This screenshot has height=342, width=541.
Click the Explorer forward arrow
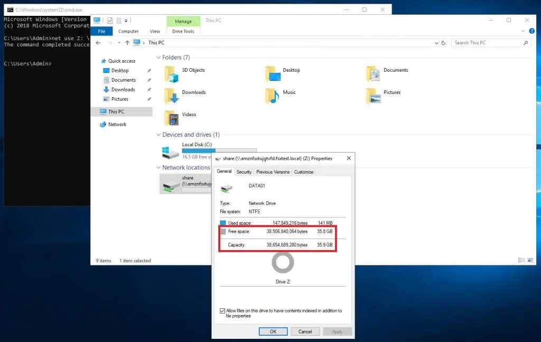110,43
